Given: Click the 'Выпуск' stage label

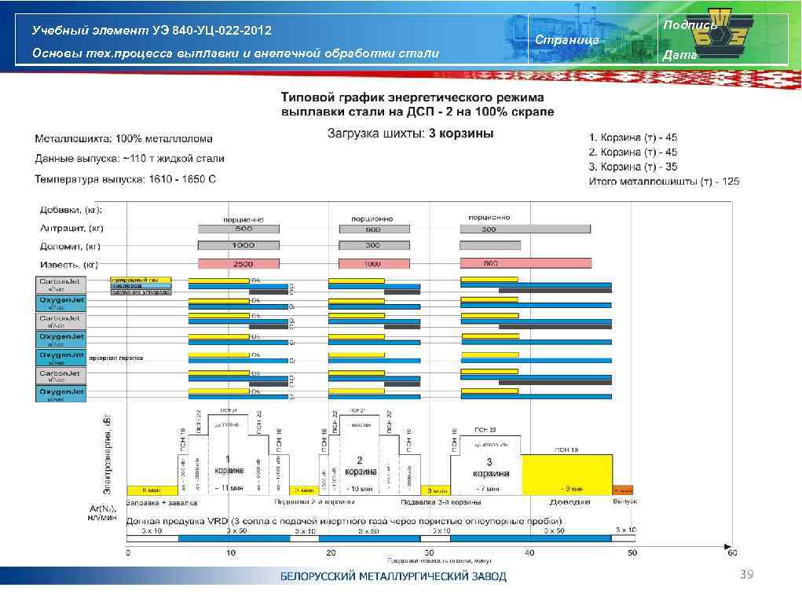Looking at the screenshot, I should (625, 501).
